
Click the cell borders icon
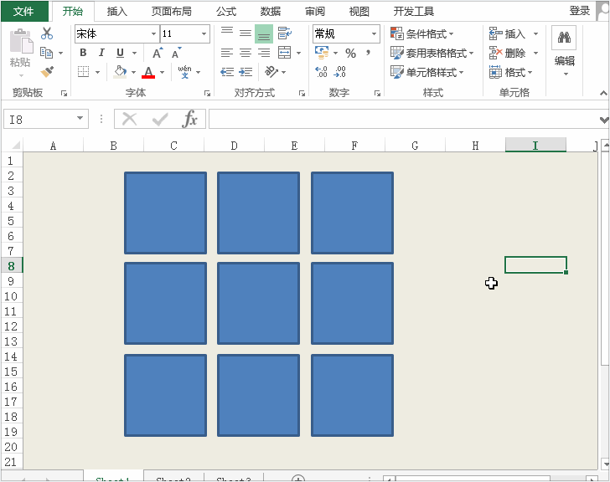coord(83,72)
